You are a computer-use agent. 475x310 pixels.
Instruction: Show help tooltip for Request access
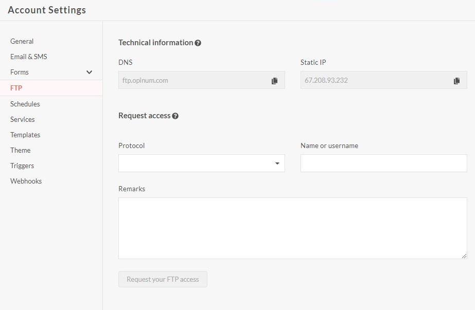click(175, 116)
